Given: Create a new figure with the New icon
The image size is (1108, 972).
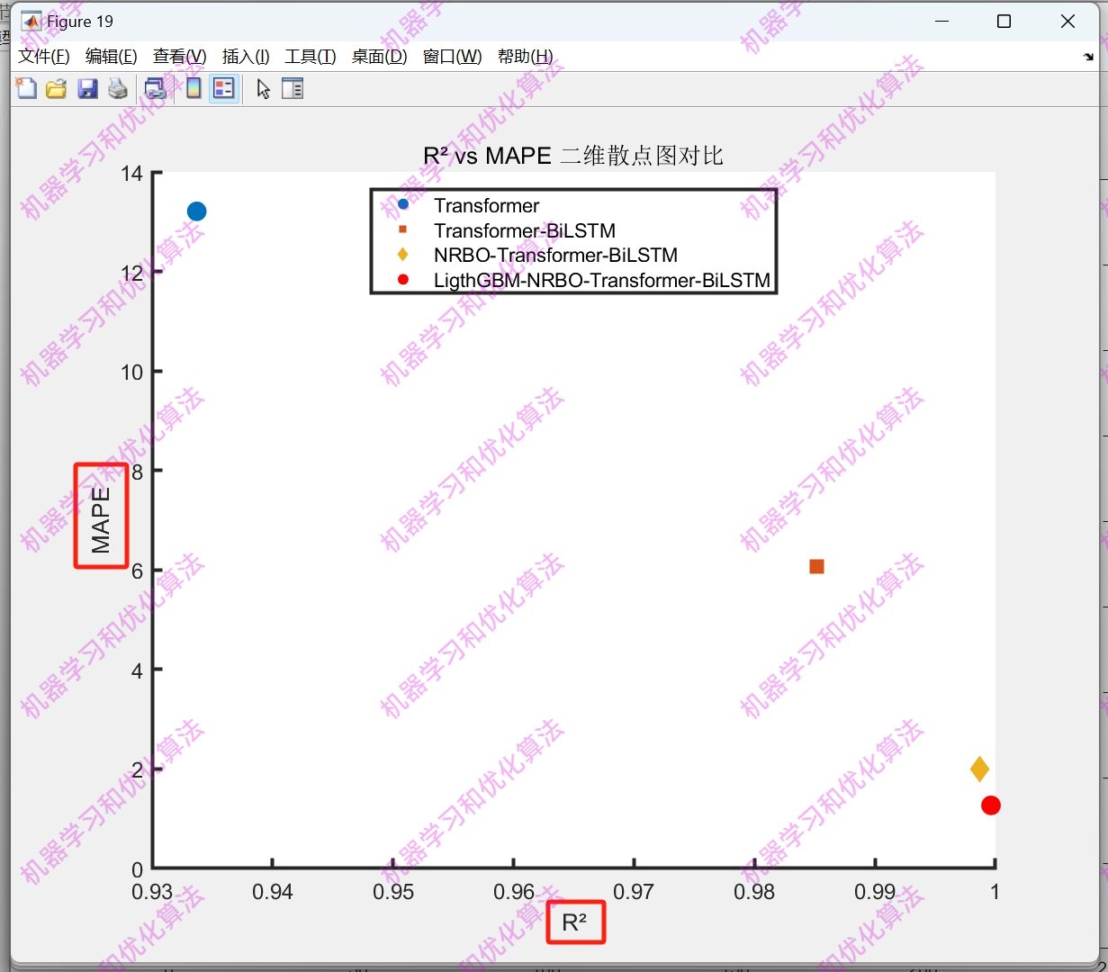Looking at the screenshot, I should click(x=25, y=88).
